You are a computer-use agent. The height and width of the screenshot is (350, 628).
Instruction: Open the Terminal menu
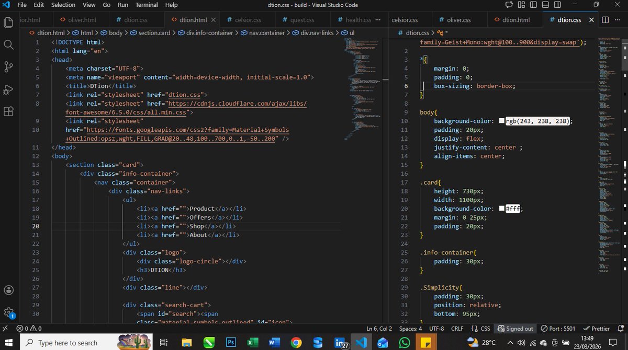click(147, 5)
